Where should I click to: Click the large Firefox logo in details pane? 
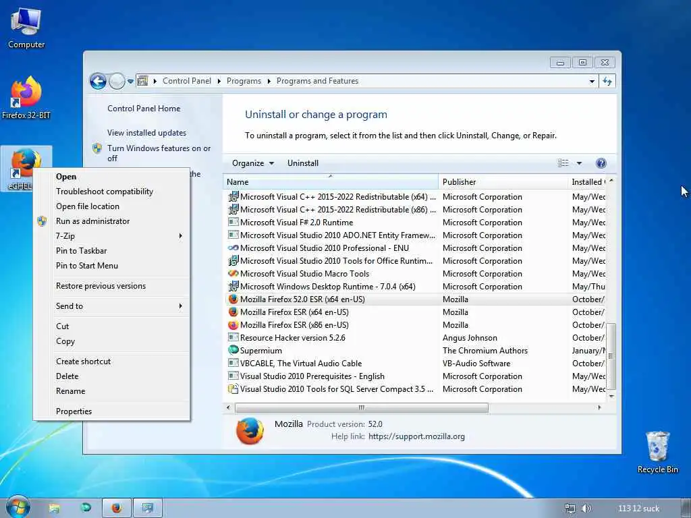[250, 431]
